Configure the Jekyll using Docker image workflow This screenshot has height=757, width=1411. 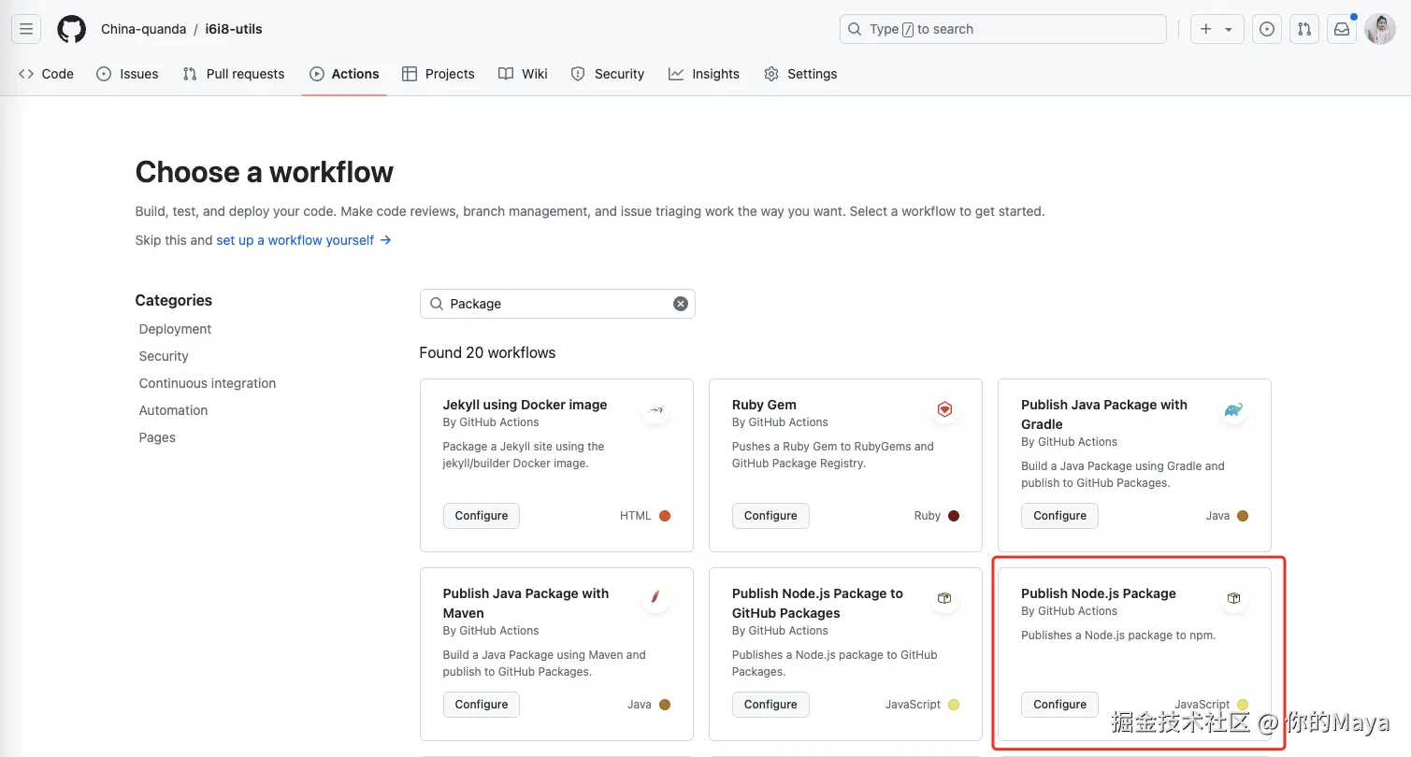click(x=482, y=516)
